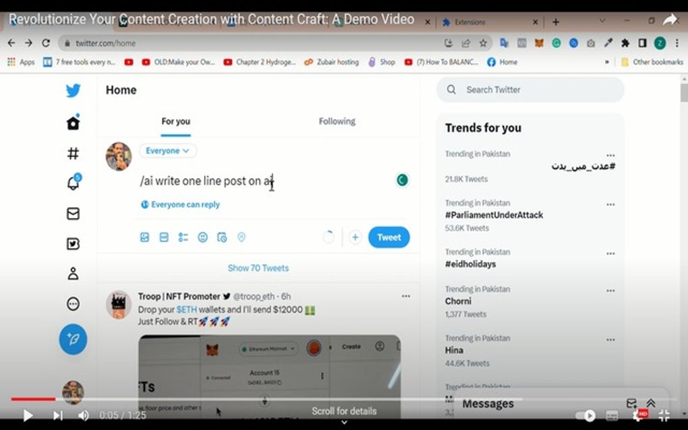The width and height of the screenshot is (688, 430).
Task: Open Troop | NFT Promoter profile name
Action: click(x=179, y=297)
